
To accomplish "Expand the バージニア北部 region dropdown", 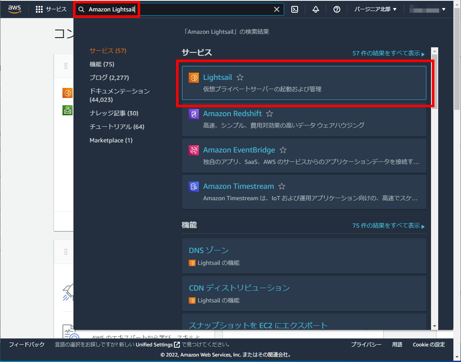I will tap(375, 9).
